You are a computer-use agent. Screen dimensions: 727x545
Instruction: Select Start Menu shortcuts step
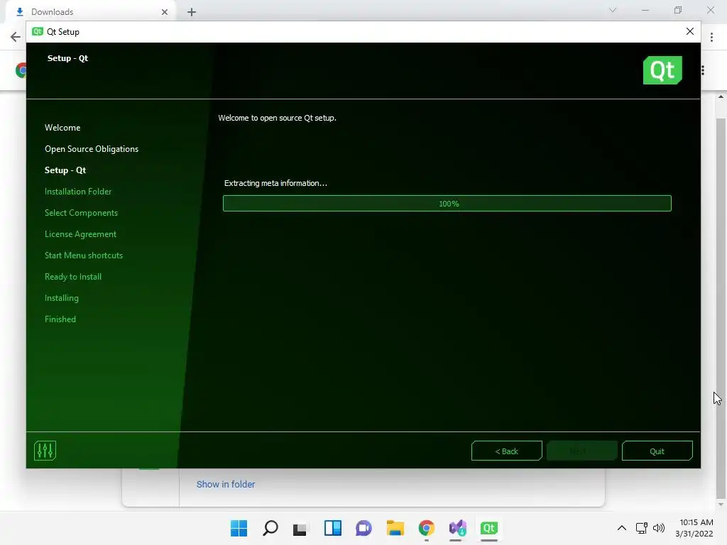(84, 255)
